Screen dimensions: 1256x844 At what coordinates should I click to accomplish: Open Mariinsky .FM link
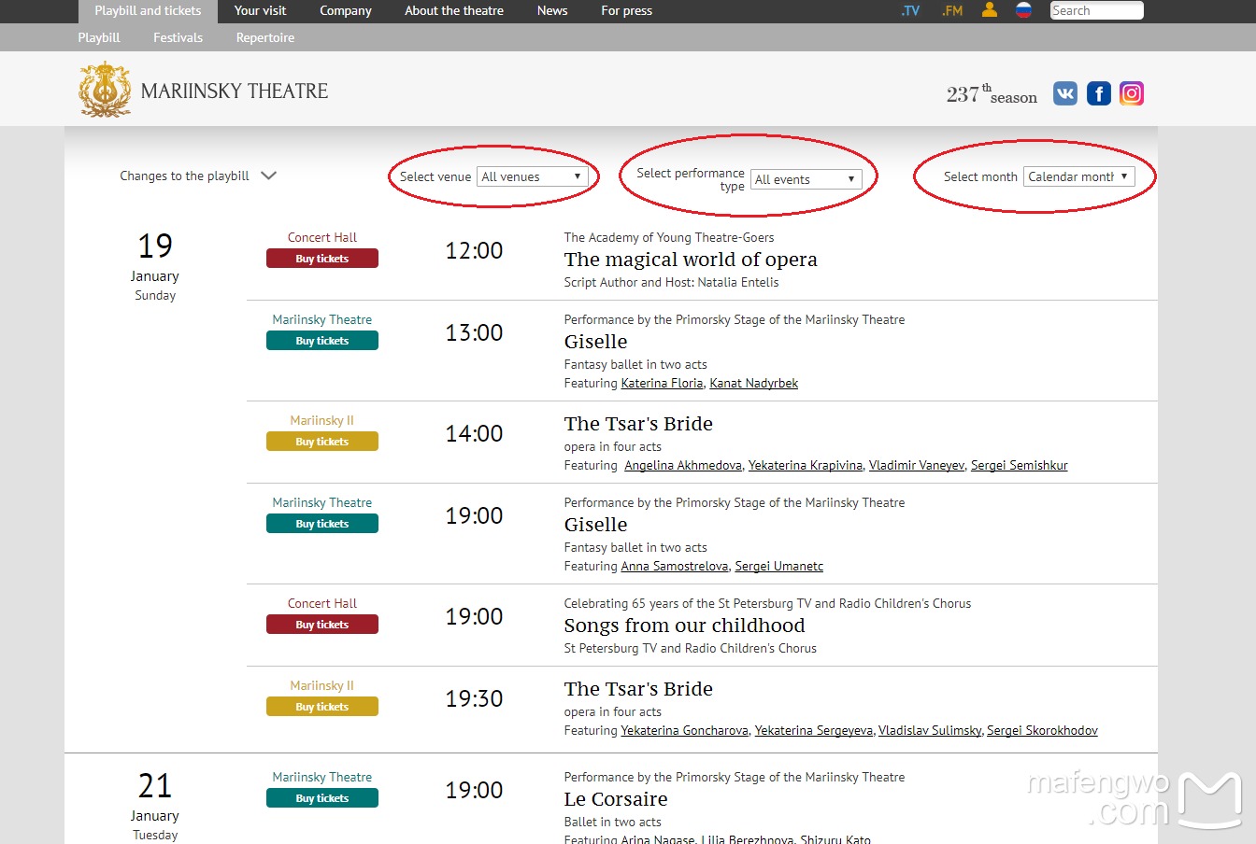[952, 11]
